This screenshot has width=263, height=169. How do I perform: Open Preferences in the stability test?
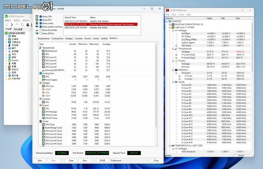116,161
